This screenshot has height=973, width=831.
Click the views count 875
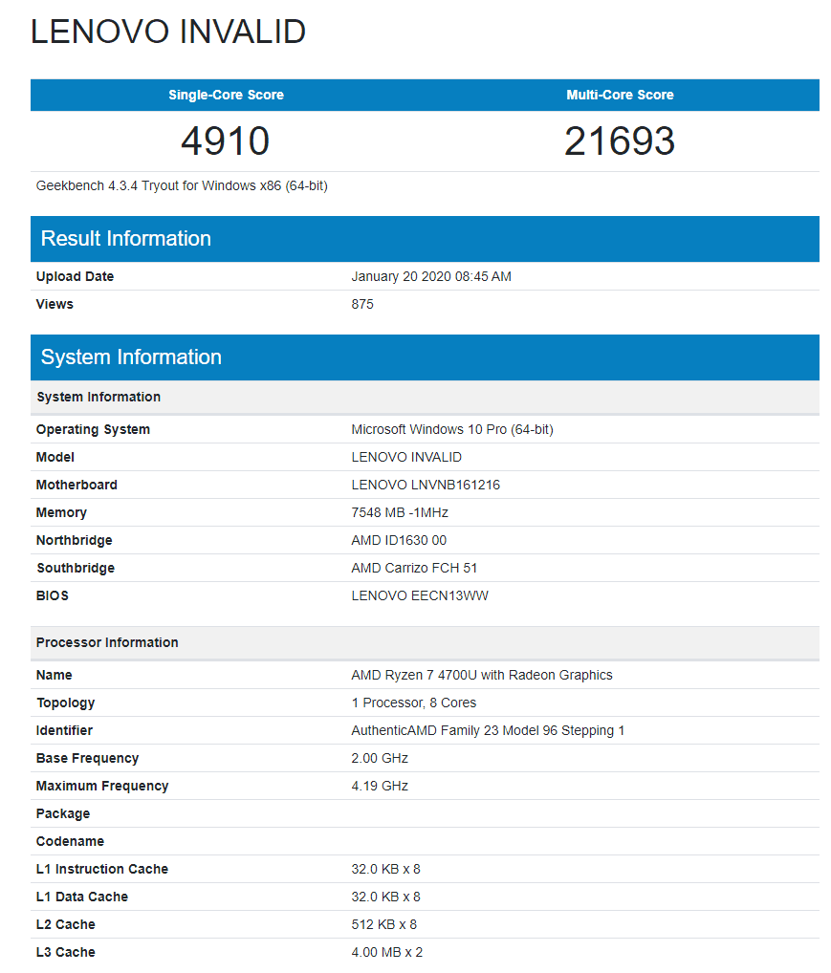[362, 304]
